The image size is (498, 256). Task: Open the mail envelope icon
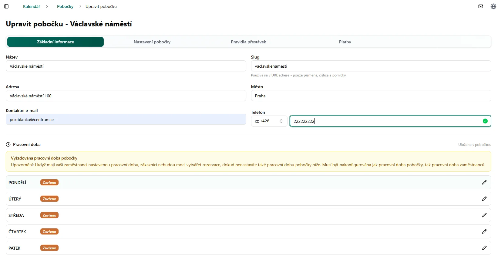coord(481,6)
